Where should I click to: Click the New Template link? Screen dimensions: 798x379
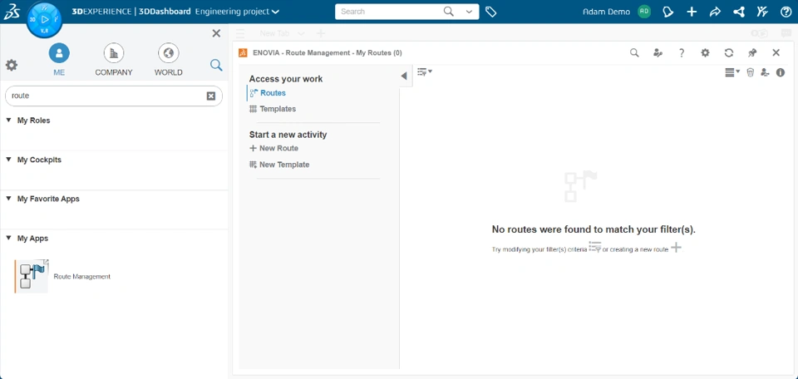click(x=283, y=165)
